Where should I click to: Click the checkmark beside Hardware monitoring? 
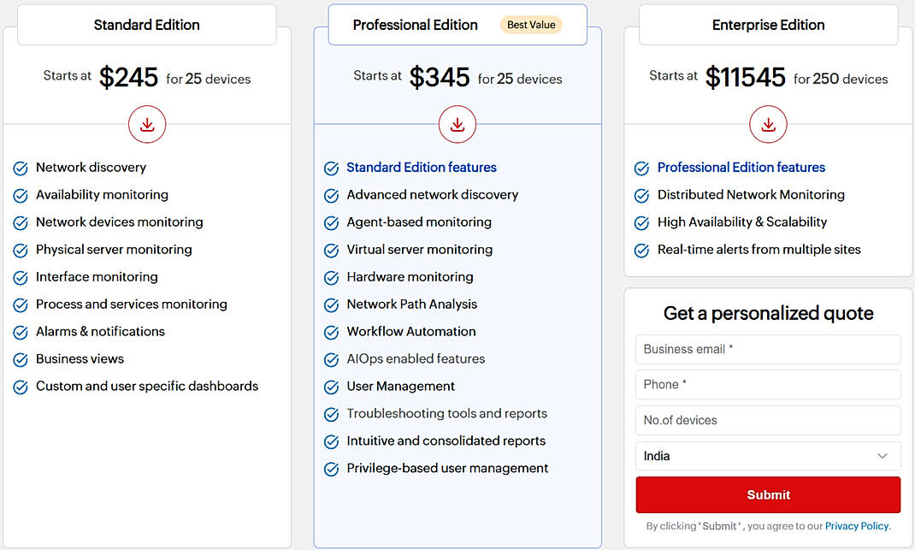tap(331, 277)
